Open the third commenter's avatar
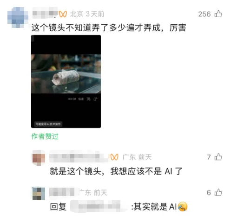231x216 pixels. (x=39, y=193)
